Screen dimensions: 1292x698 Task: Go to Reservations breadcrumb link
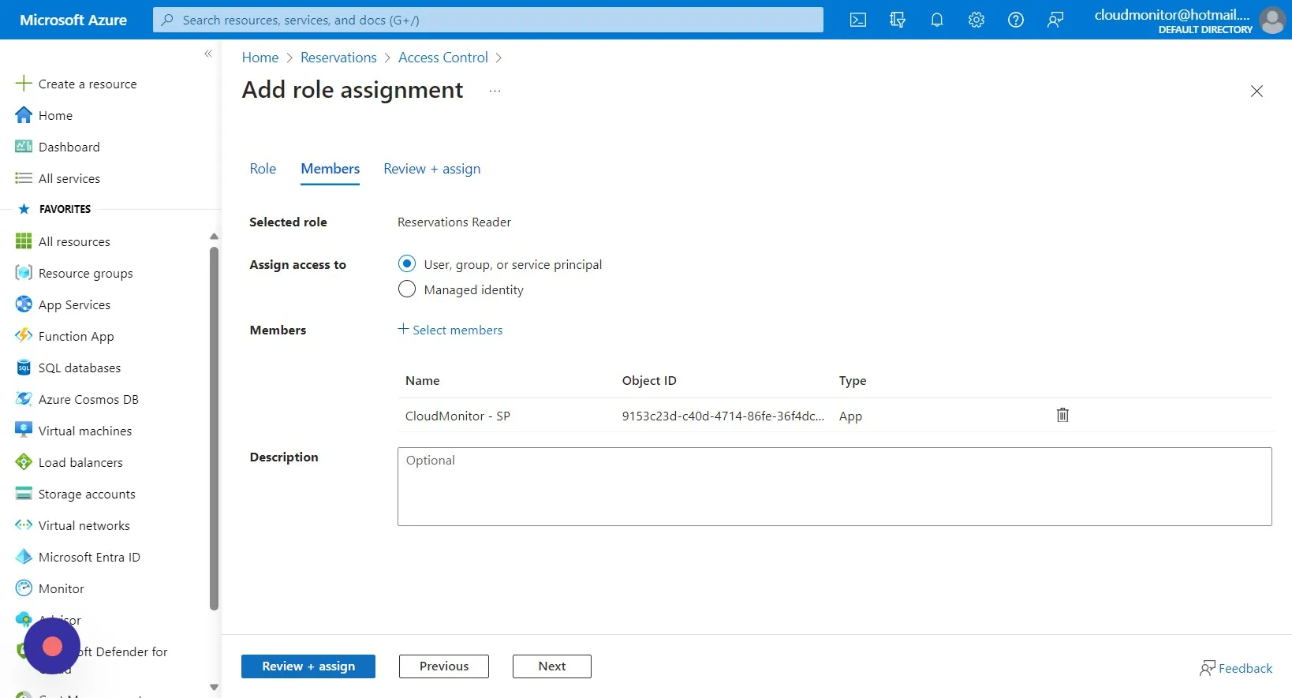coord(338,58)
